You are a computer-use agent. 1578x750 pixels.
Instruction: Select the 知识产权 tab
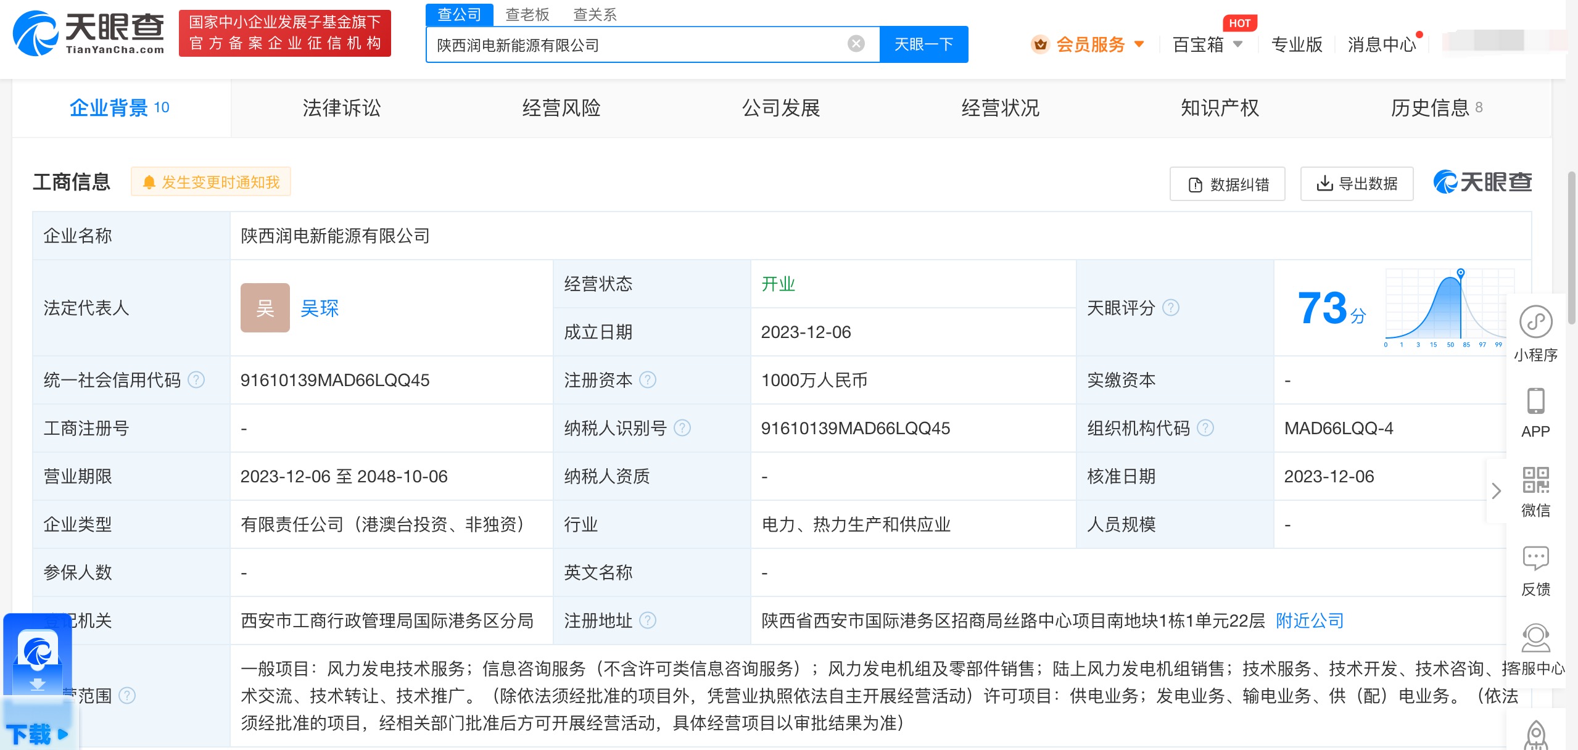click(x=1220, y=108)
